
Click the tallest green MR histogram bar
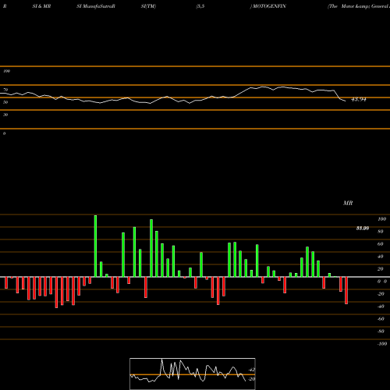(x=95, y=246)
